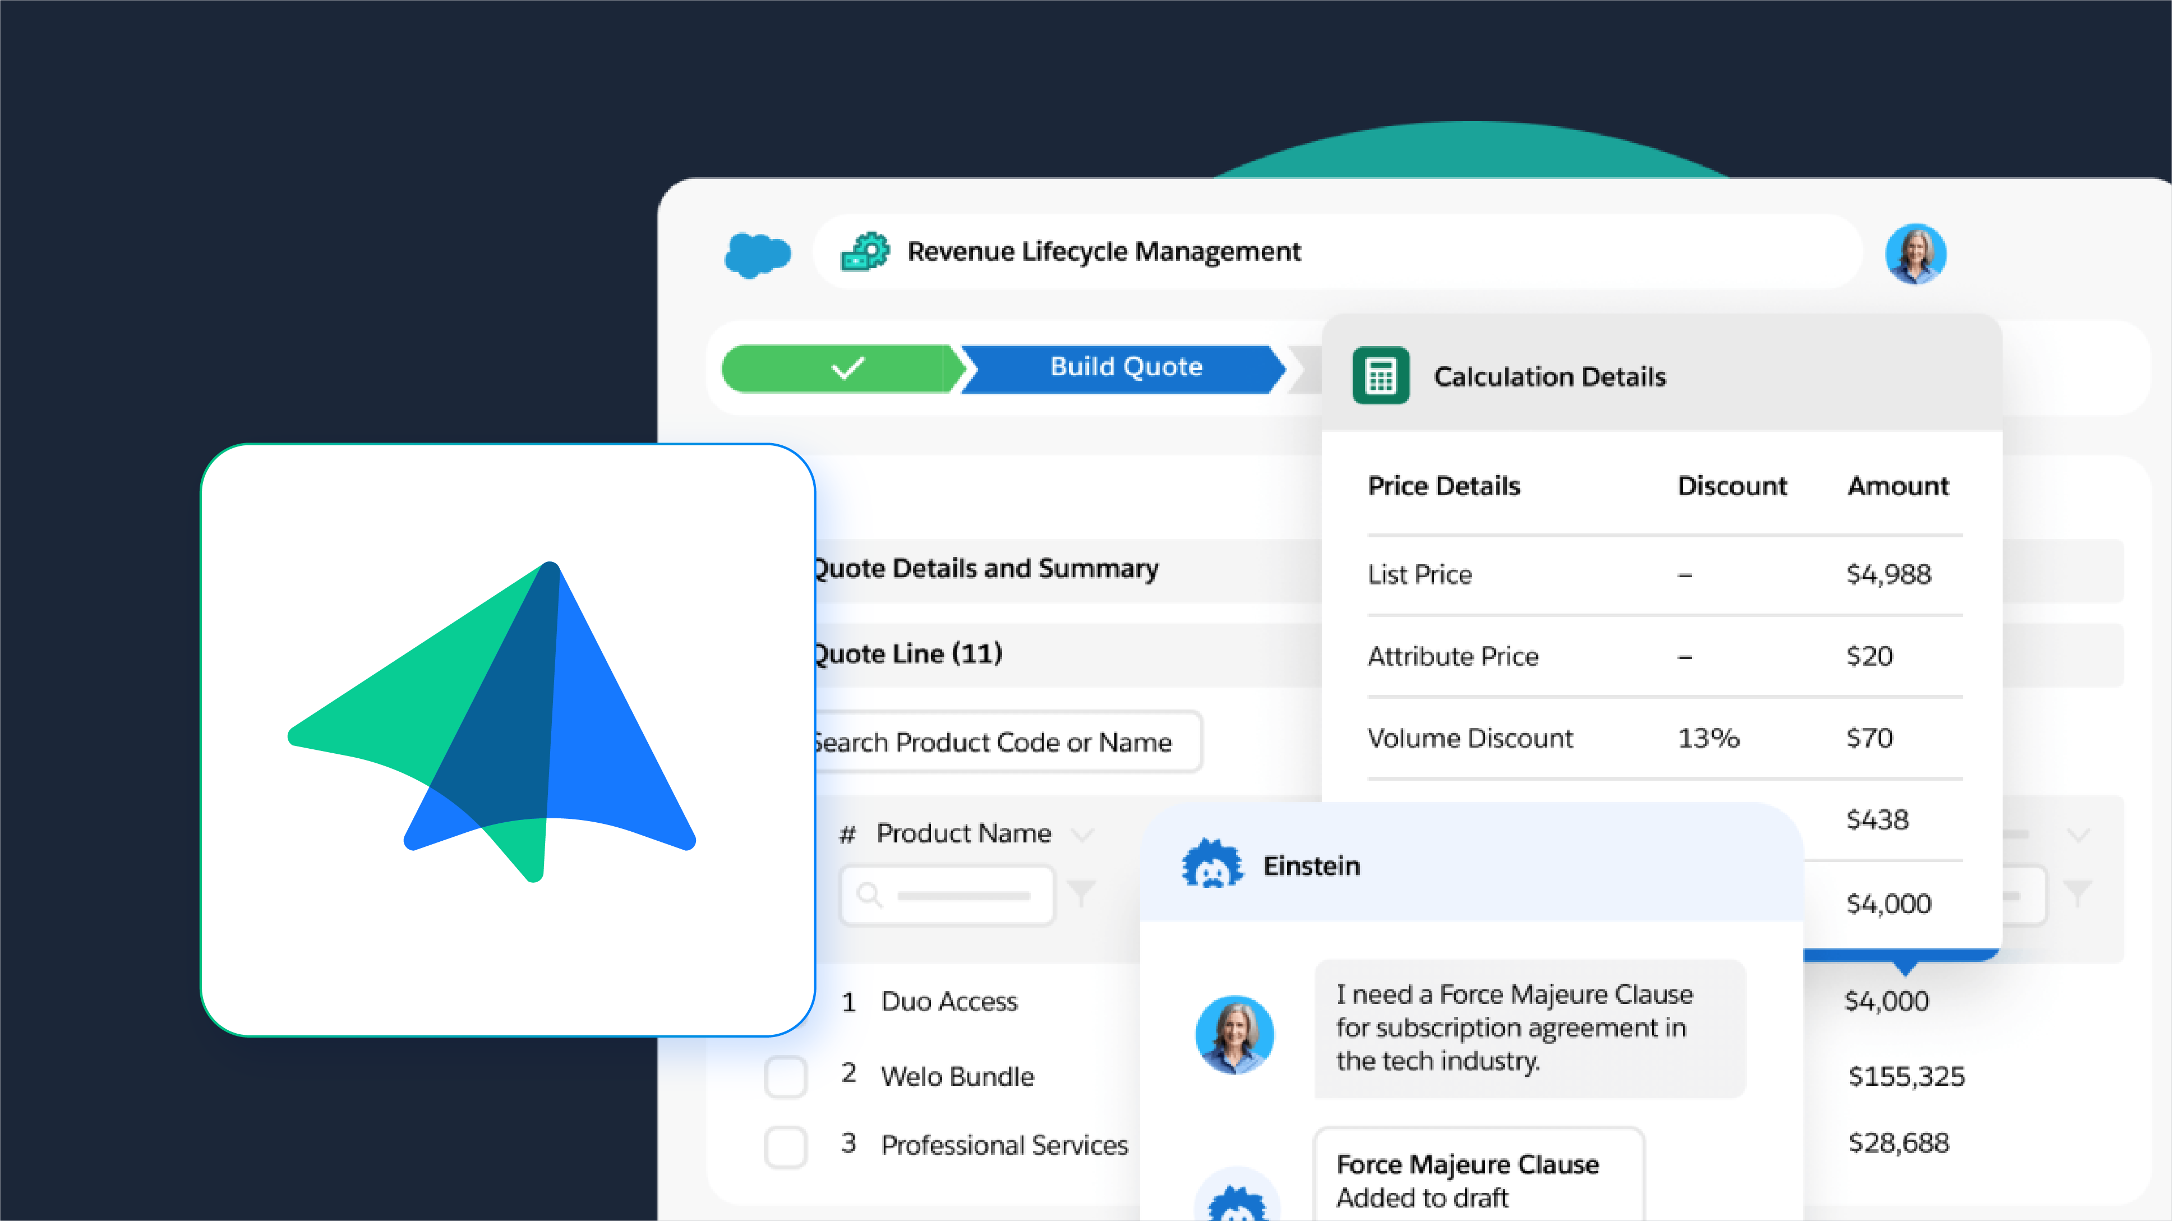Image resolution: width=2172 pixels, height=1221 pixels.
Task: Click the # column header in product table
Action: tap(847, 835)
